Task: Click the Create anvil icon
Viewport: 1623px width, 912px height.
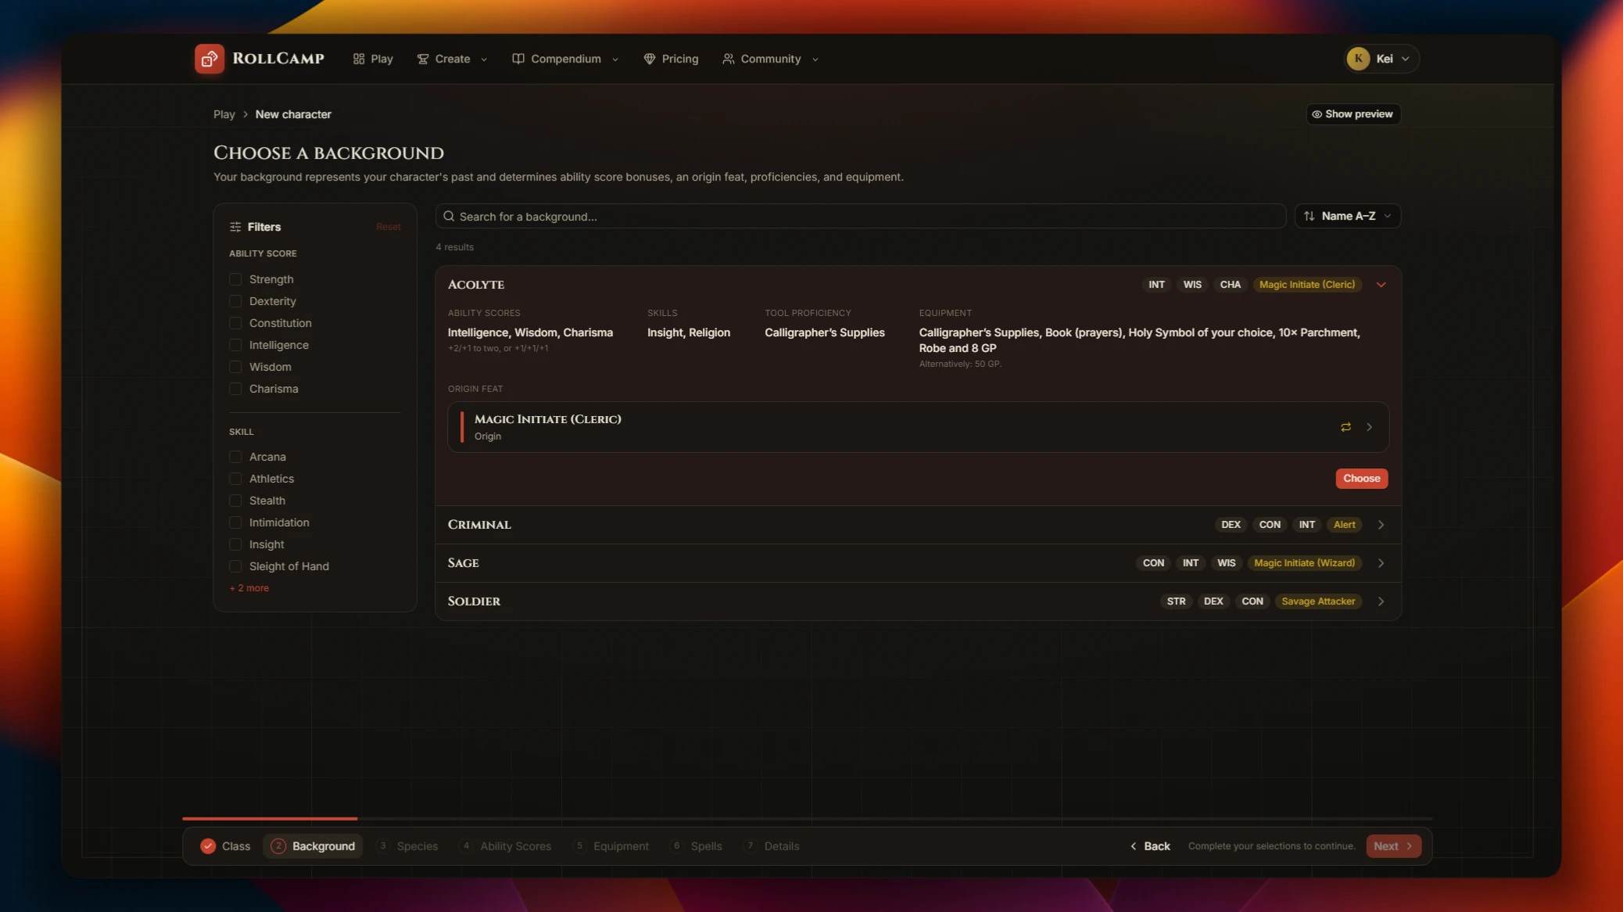Action: (423, 59)
